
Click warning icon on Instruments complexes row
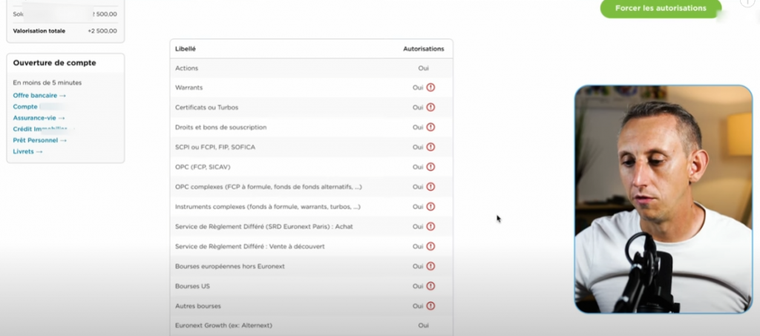(x=430, y=206)
